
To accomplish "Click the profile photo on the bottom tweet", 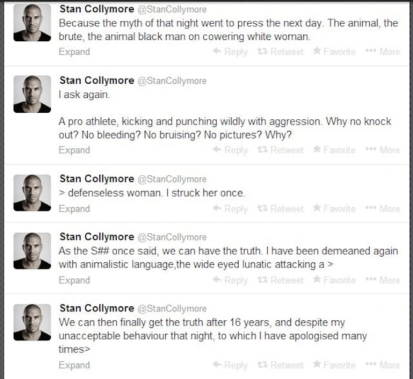I will (x=32, y=322).
